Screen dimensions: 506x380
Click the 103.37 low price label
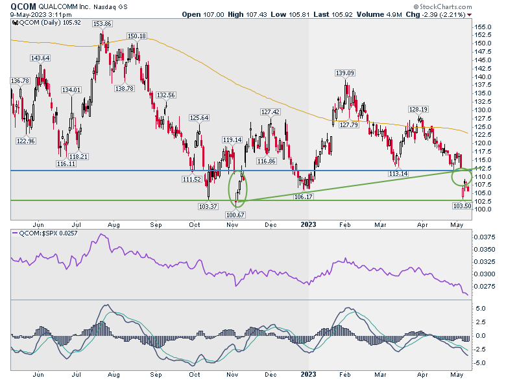[208, 206]
